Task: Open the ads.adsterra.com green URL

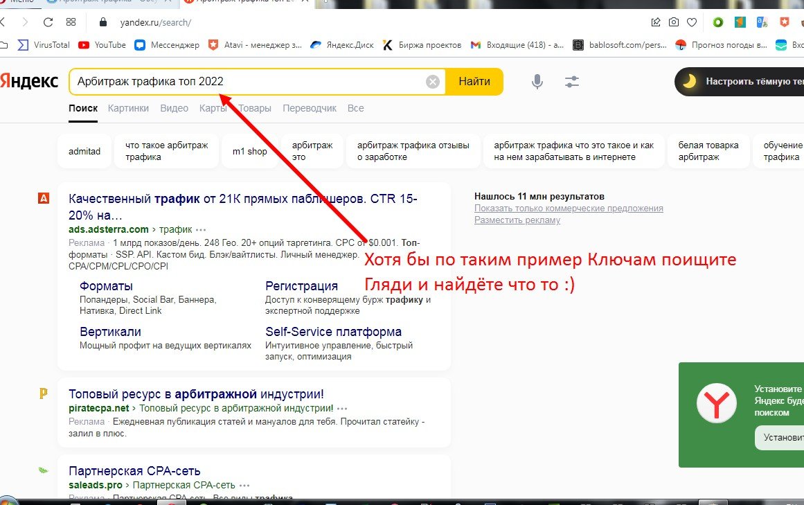Action: tap(109, 229)
